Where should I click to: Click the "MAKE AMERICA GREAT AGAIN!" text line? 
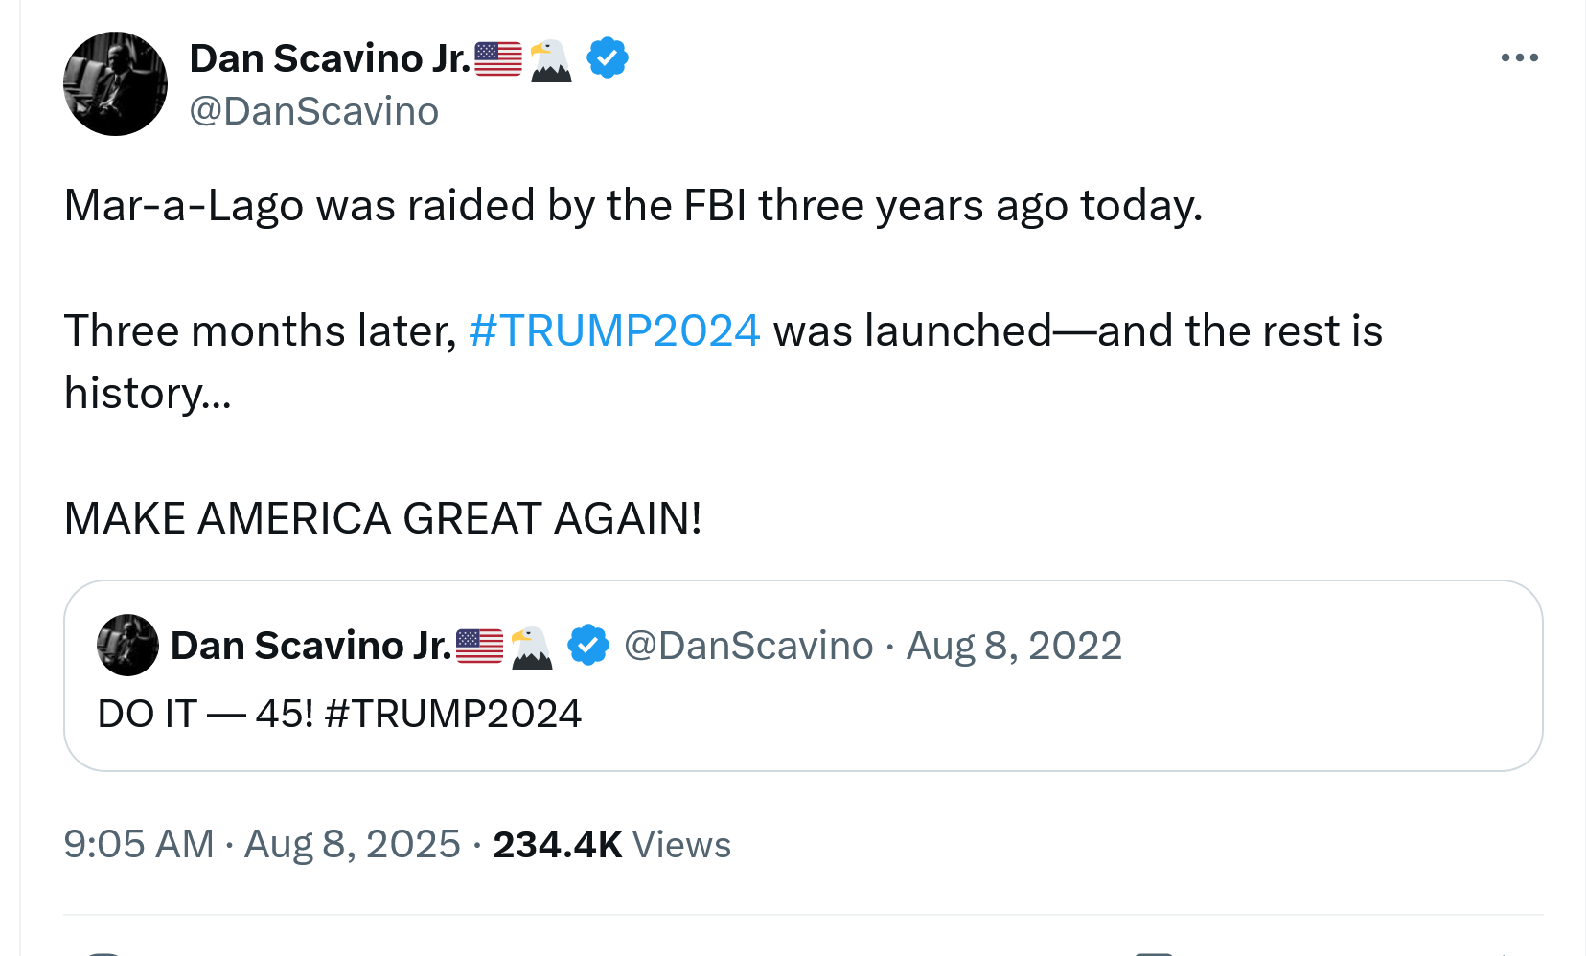[x=382, y=519]
